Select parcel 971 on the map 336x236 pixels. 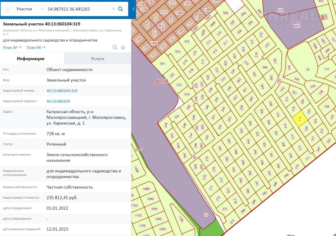[x=163, y=64]
